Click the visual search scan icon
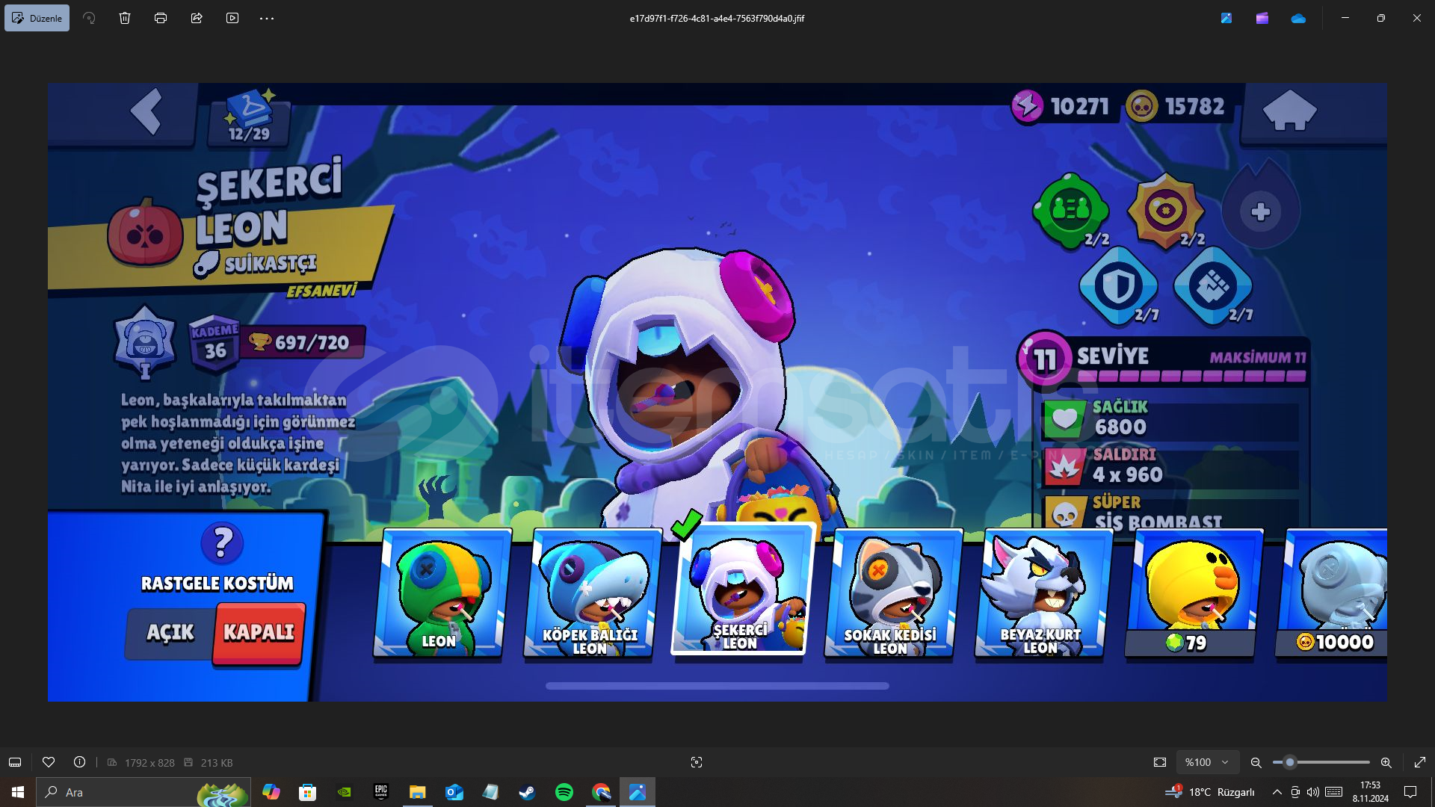The image size is (1435, 807). 697,762
